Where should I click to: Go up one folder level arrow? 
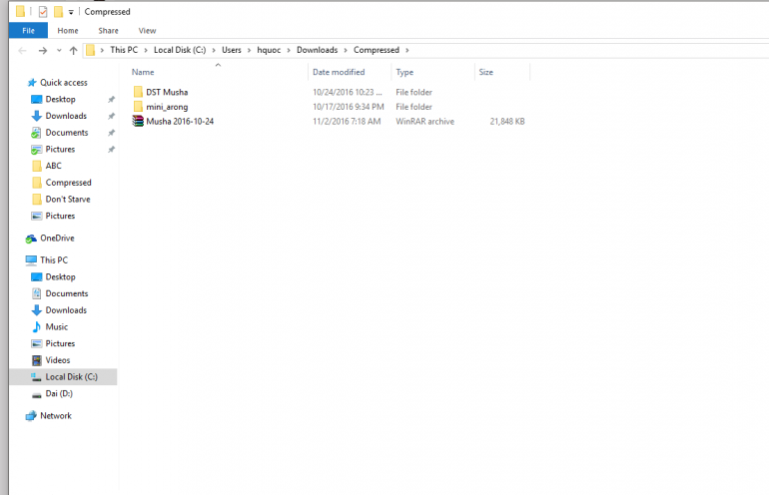(x=73, y=50)
